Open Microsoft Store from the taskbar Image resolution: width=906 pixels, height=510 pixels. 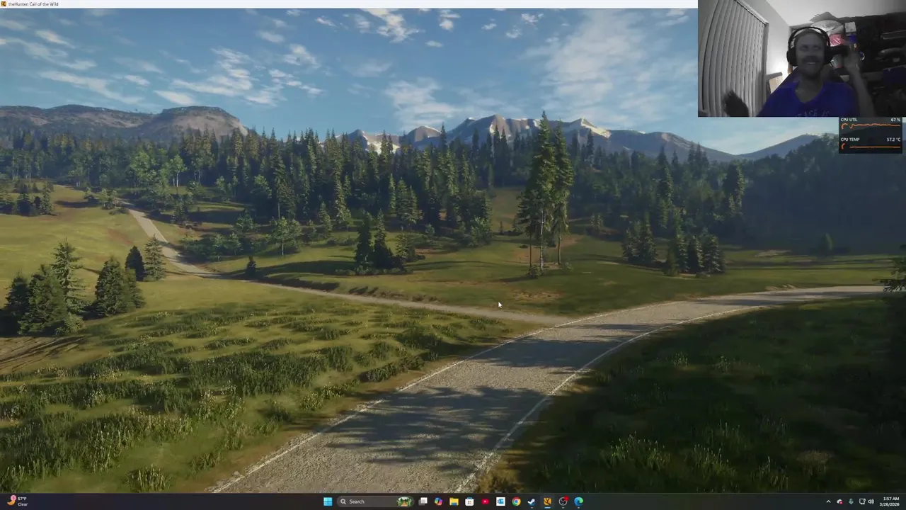click(x=469, y=501)
